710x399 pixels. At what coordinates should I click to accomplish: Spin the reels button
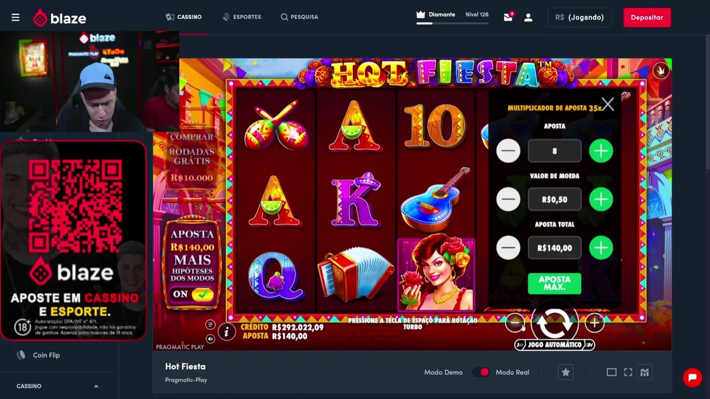(x=555, y=324)
